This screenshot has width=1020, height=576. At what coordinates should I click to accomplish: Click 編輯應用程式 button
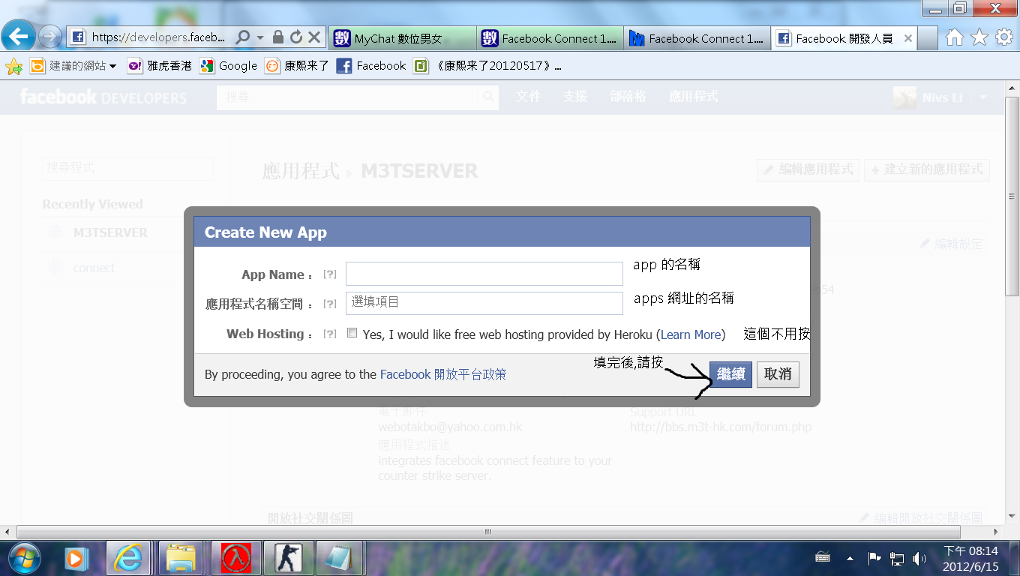point(808,170)
